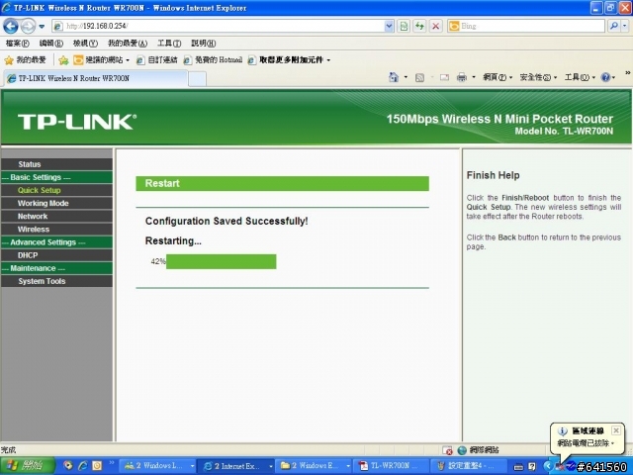Click the add-to-favorites-bar star icon

(x=63, y=60)
